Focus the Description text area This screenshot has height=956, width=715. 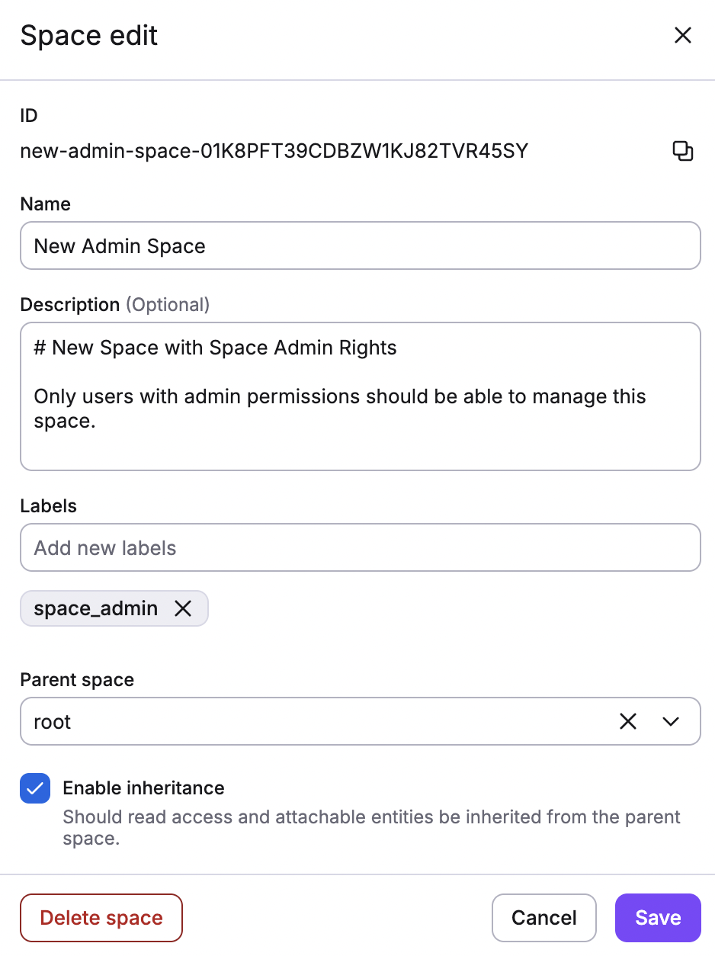[360, 396]
